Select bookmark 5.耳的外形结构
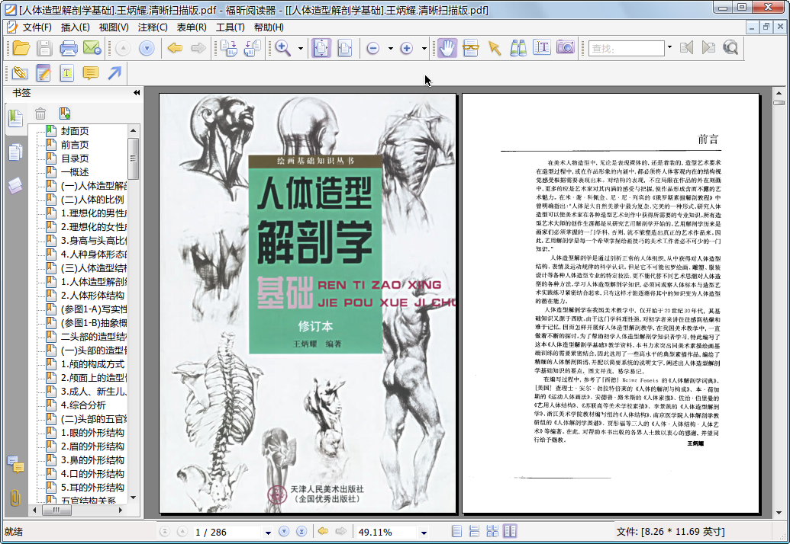The image size is (790, 544). point(92,487)
